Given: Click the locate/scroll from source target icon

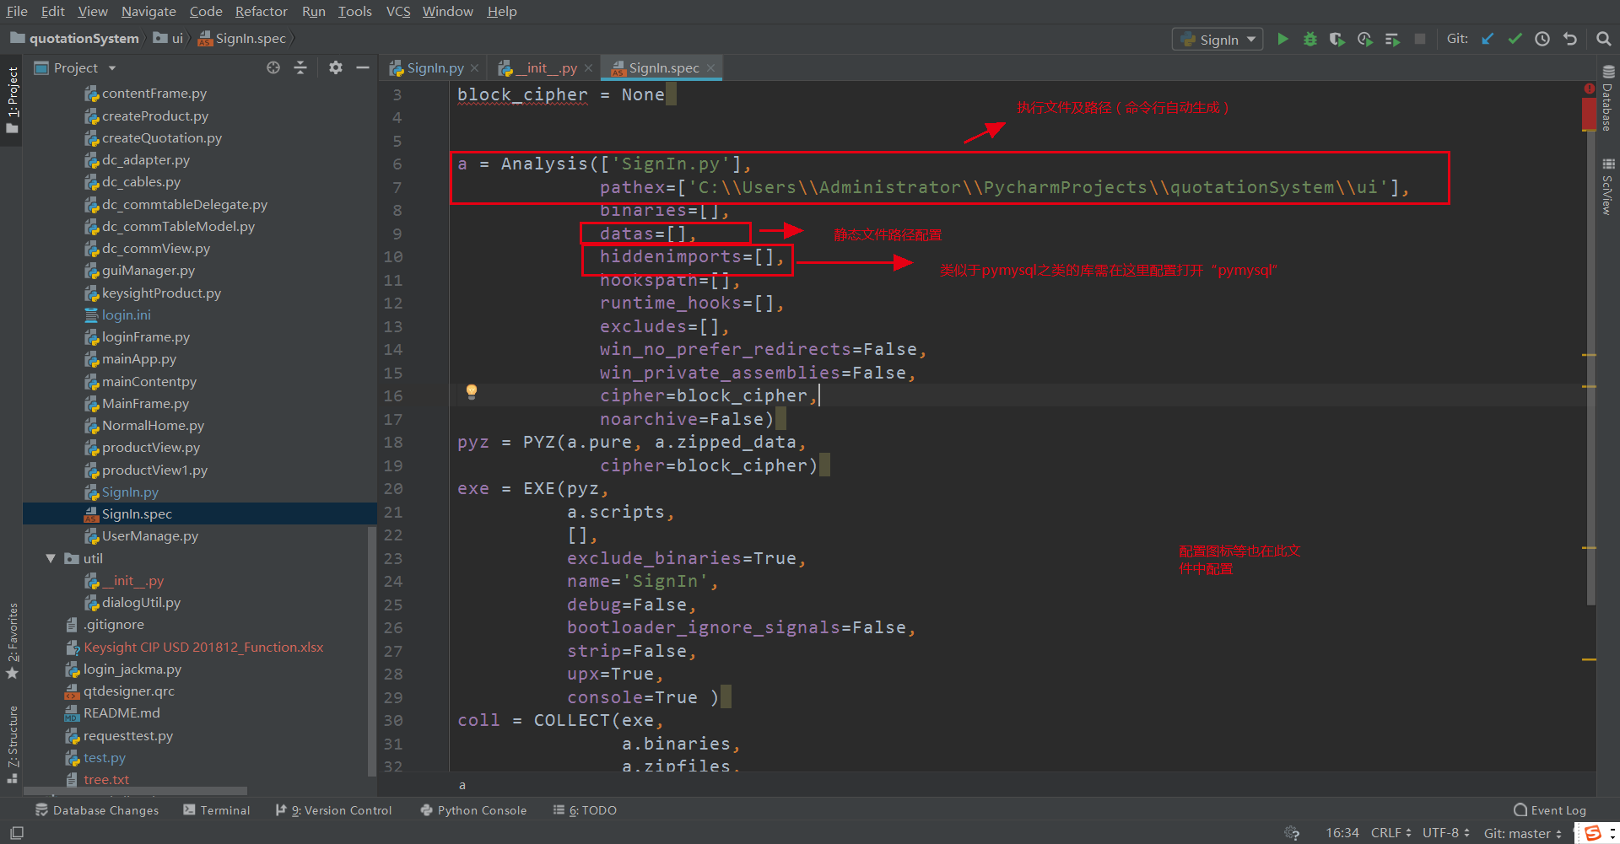Looking at the screenshot, I should coord(273,67).
